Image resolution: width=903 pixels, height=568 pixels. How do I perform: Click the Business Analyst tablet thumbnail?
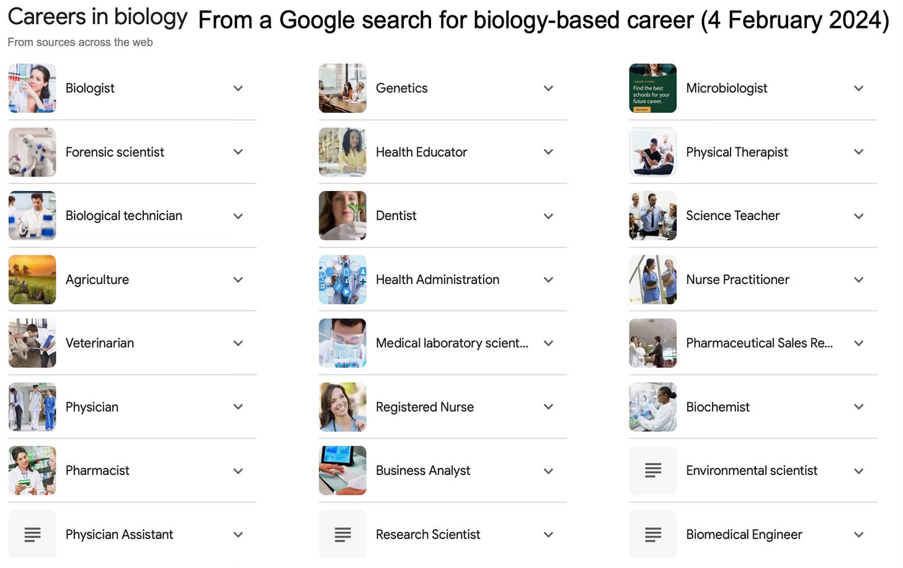point(342,470)
